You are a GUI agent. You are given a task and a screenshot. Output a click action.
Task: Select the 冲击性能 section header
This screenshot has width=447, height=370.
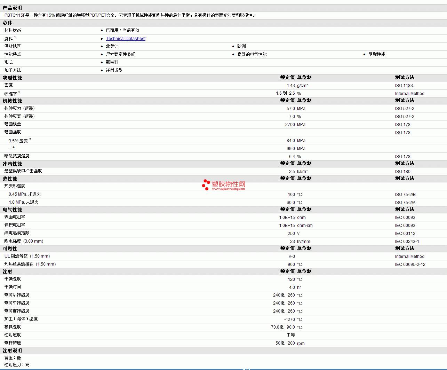(12, 164)
